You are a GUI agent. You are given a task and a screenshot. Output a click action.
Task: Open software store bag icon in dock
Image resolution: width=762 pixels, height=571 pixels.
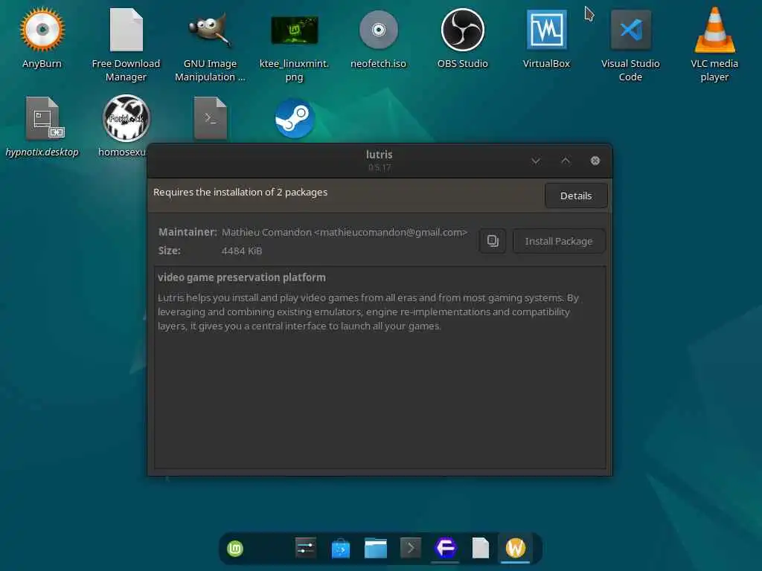[x=341, y=549]
